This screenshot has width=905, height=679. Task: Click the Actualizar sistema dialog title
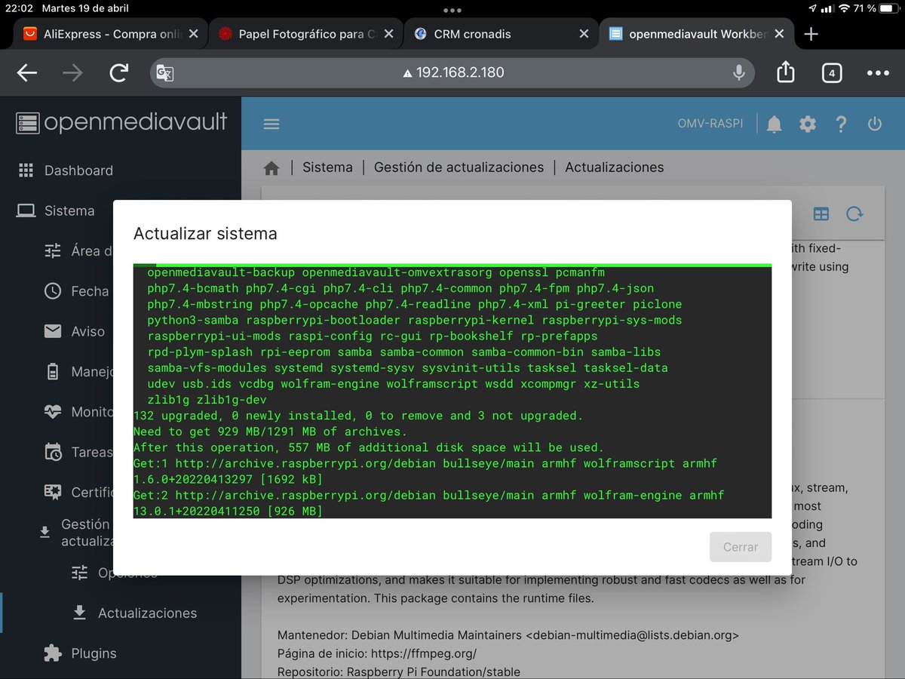pyautogui.click(x=205, y=234)
